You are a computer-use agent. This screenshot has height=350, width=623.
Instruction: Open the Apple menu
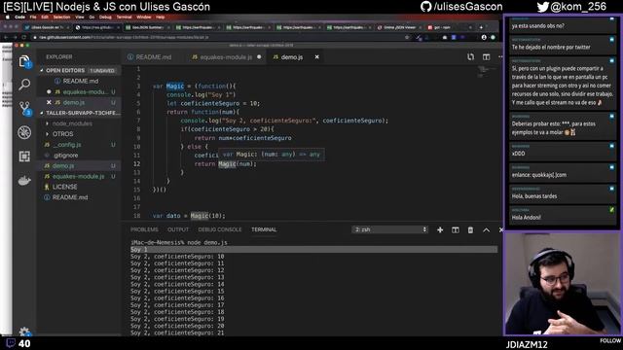click(8, 17)
